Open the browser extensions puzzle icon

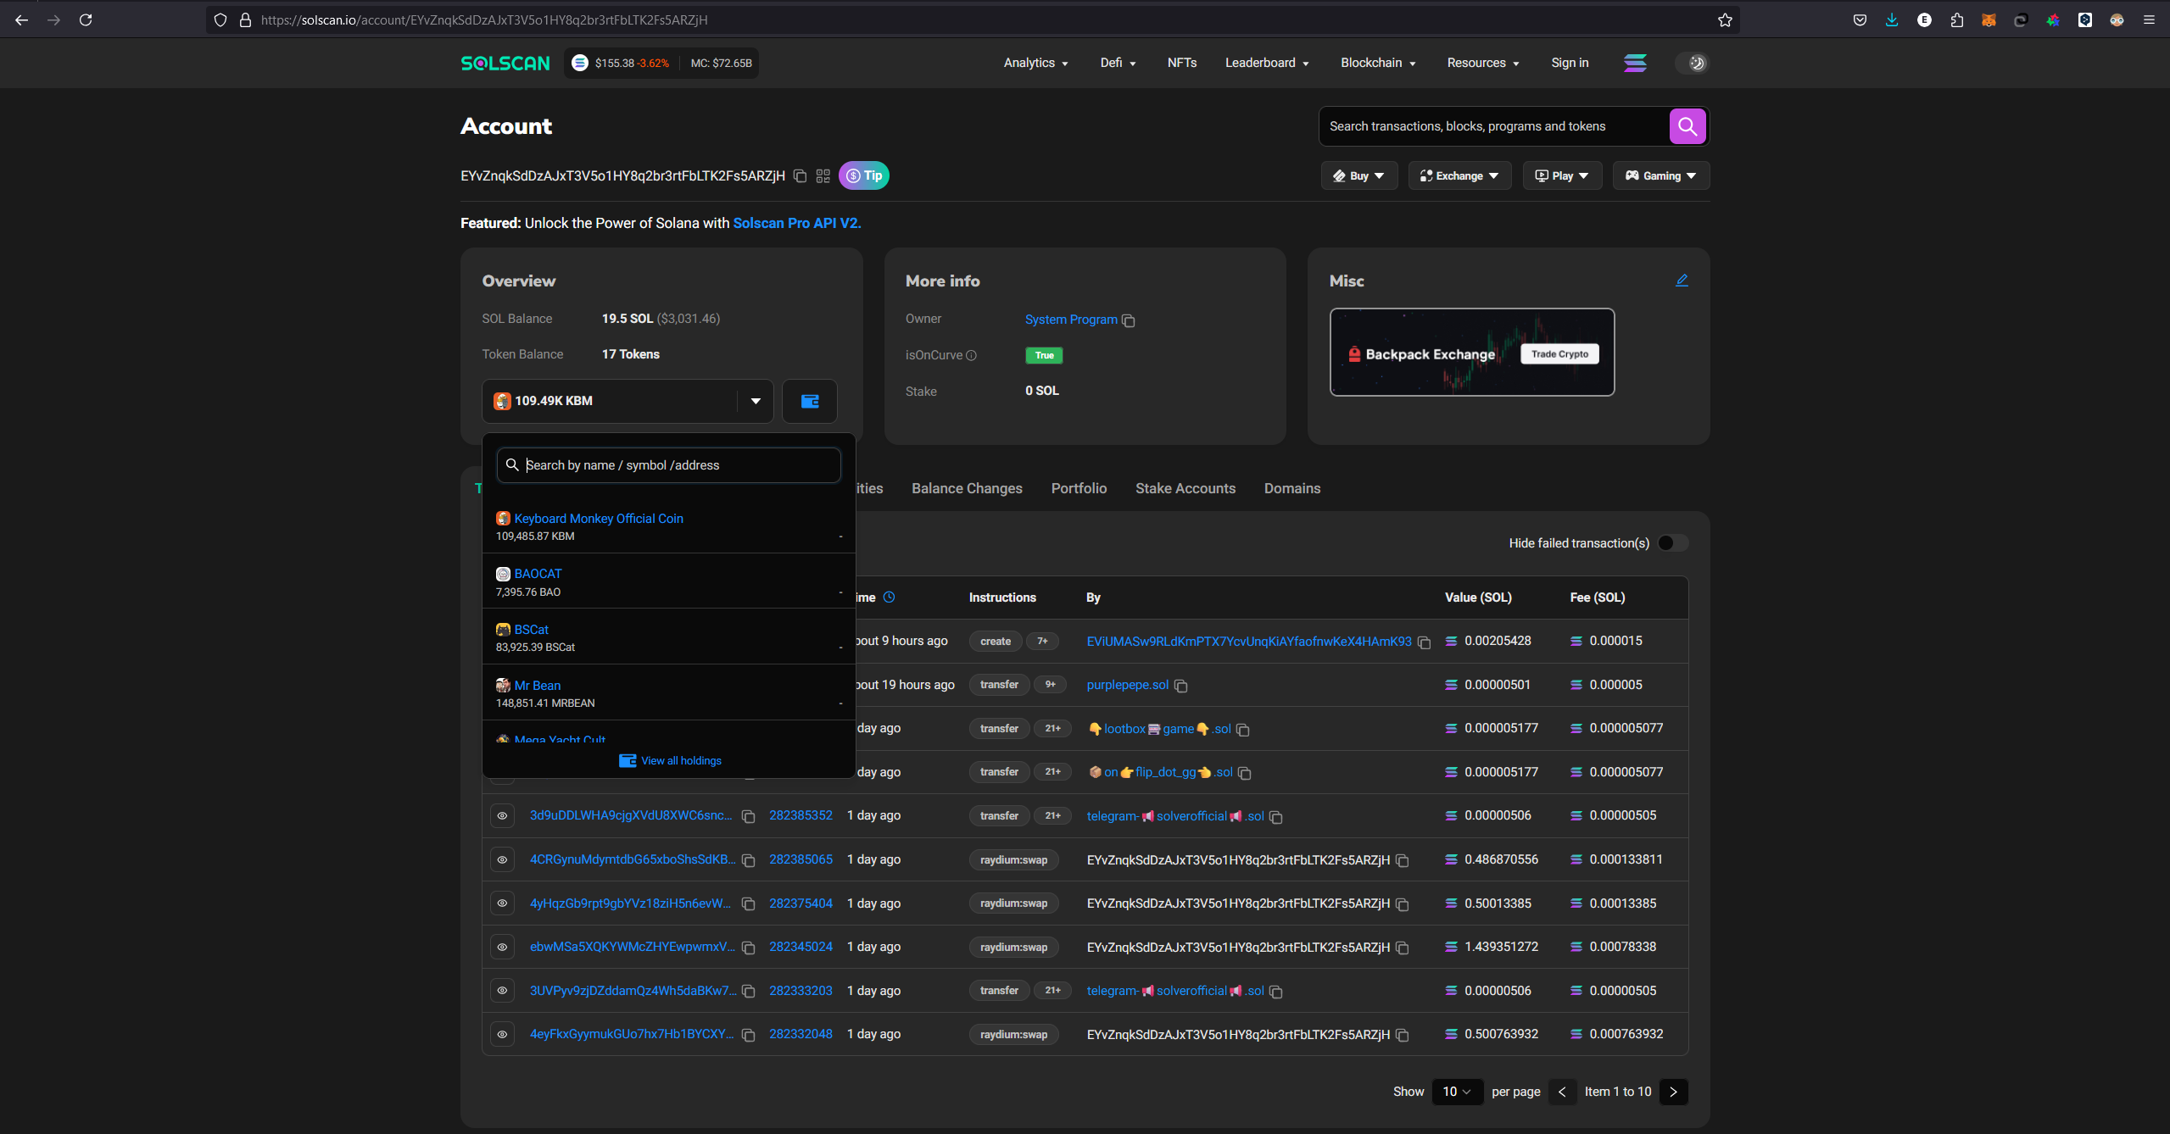pyautogui.click(x=1956, y=19)
